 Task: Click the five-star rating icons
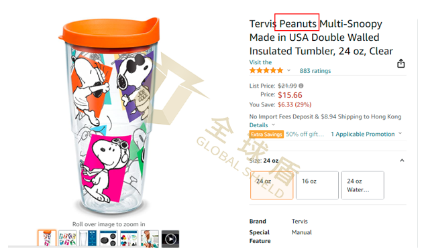point(266,71)
